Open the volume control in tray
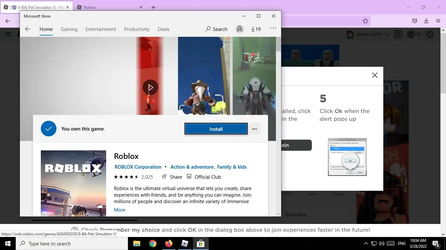This screenshot has height=250, width=446. 382,243
